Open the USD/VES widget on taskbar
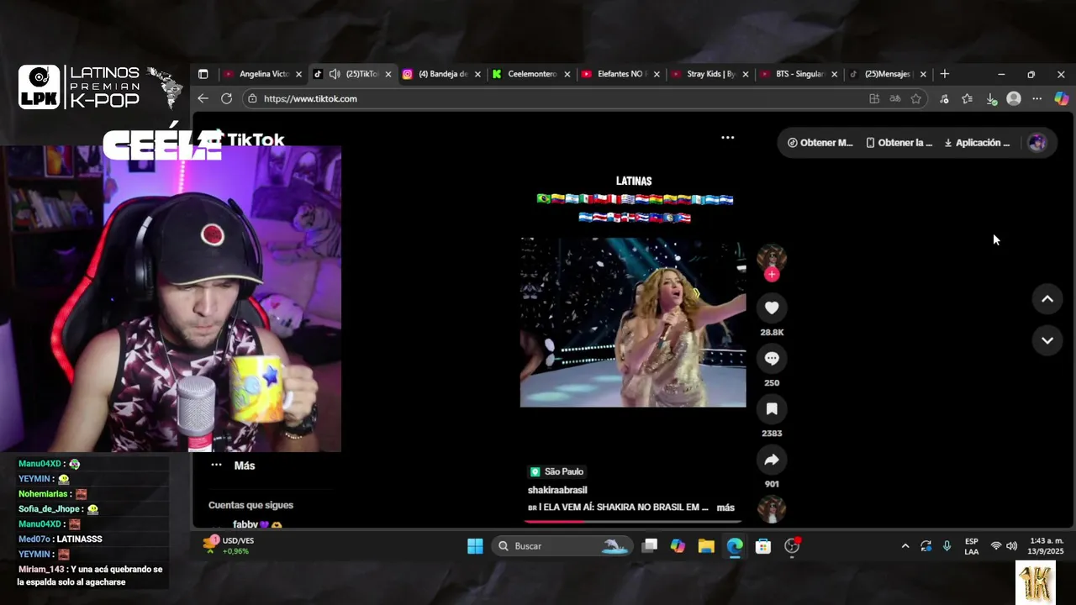1076x605 pixels. [x=229, y=546]
